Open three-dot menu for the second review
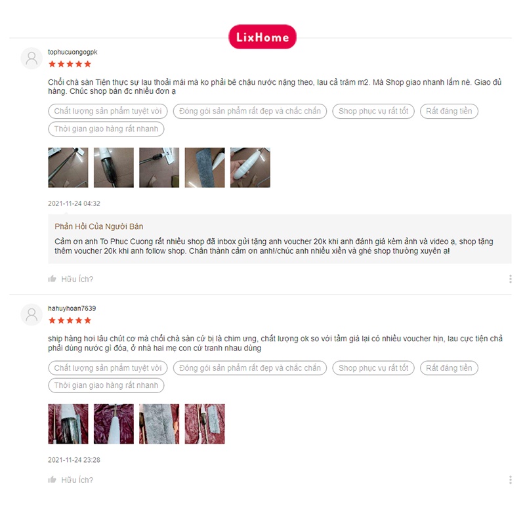Viewport: 525px width, 525px height. [x=511, y=480]
